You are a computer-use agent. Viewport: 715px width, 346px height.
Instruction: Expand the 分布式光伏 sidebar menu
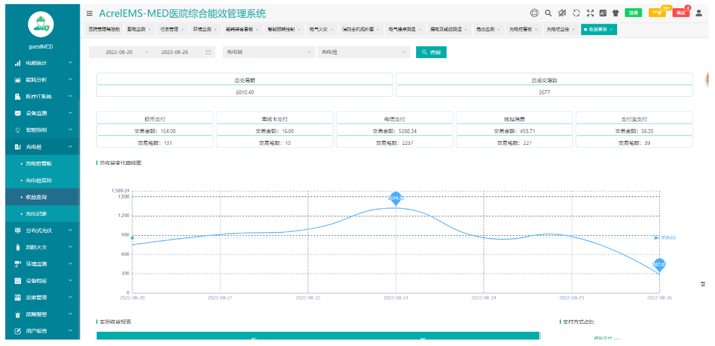click(x=40, y=230)
